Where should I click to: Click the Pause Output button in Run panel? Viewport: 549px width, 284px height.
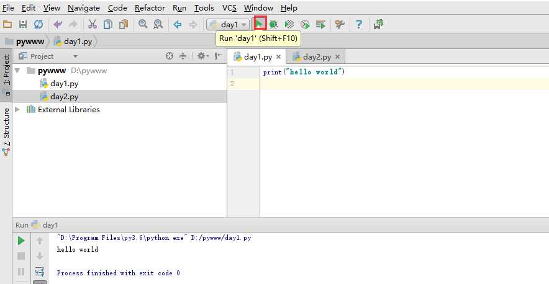(21, 272)
